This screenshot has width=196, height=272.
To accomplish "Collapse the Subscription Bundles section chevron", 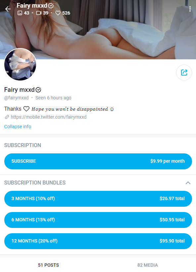I will click(188, 183).
